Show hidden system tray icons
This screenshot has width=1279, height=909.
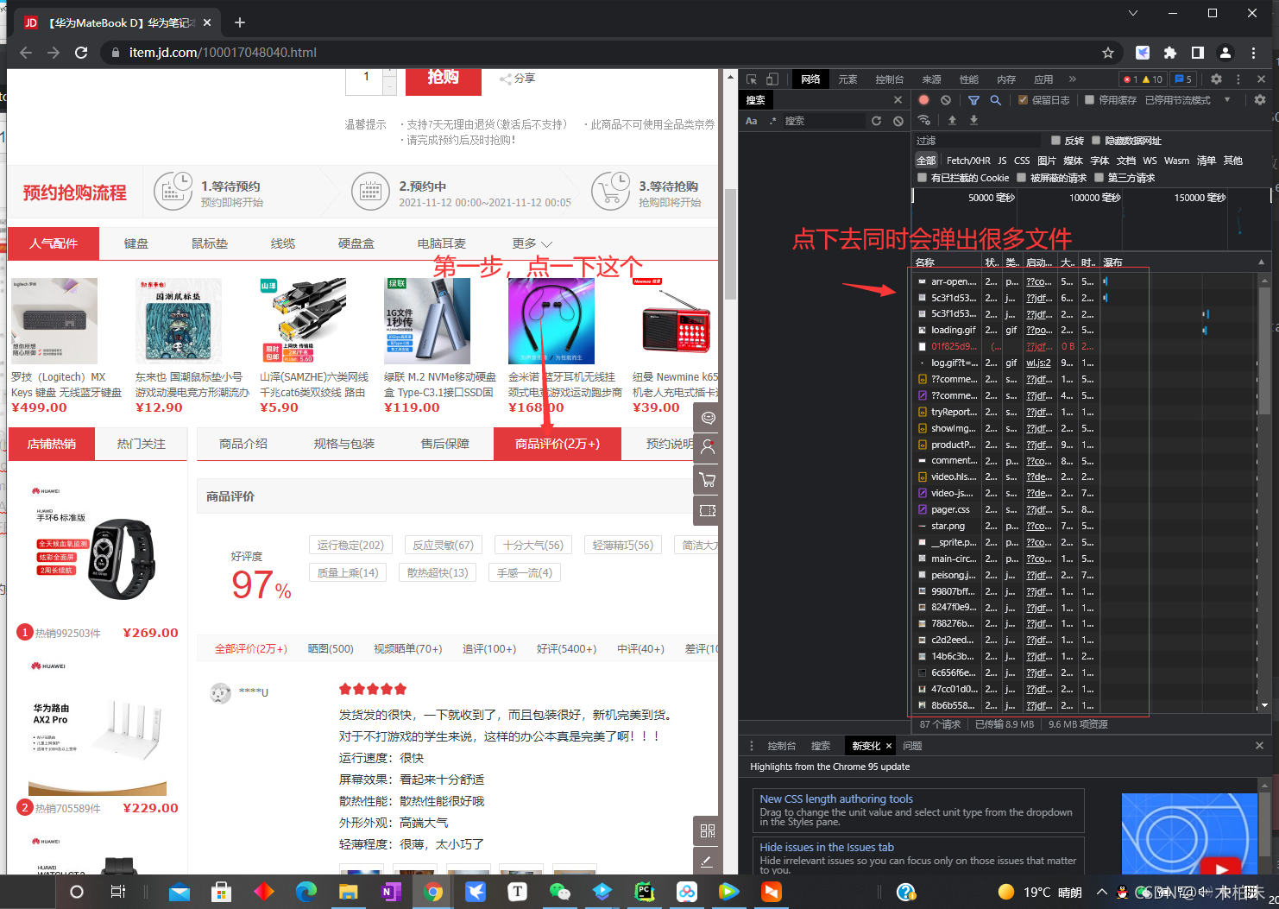pyautogui.click(x=1101, y=892)
